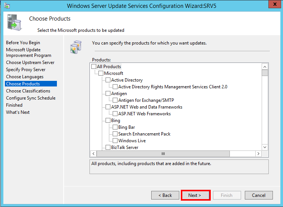The height and width of the screenshot is (207, 283).
Task: Click the product description text box
Action: coord(179,167)
